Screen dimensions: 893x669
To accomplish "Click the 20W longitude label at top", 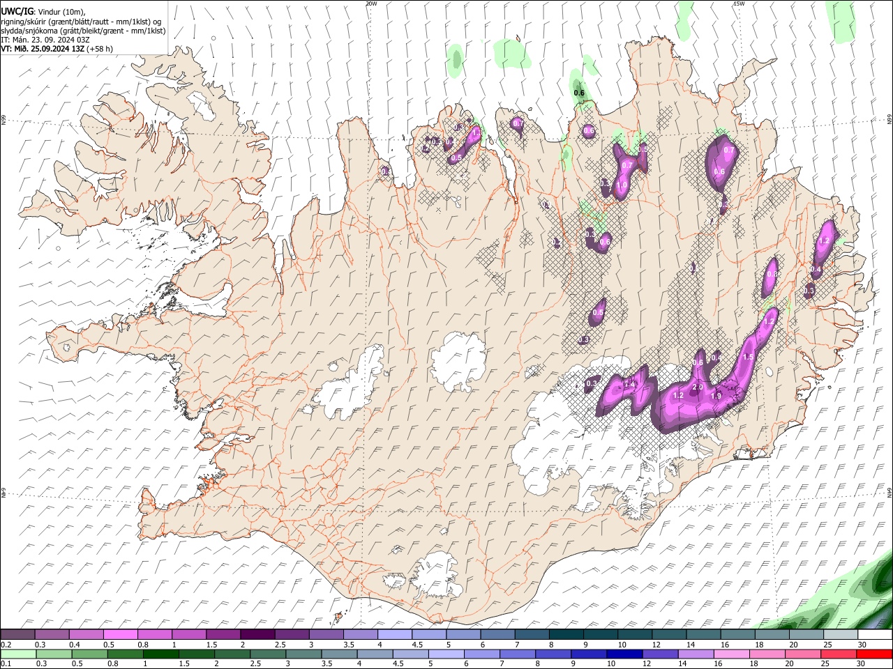I will (x=372, y=3).
